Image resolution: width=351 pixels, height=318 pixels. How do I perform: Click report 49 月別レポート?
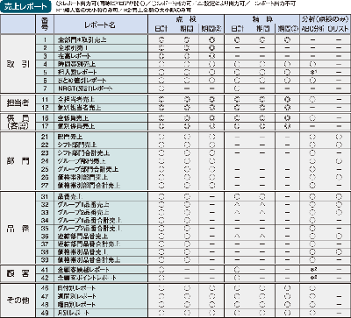[x=74, y=313]
